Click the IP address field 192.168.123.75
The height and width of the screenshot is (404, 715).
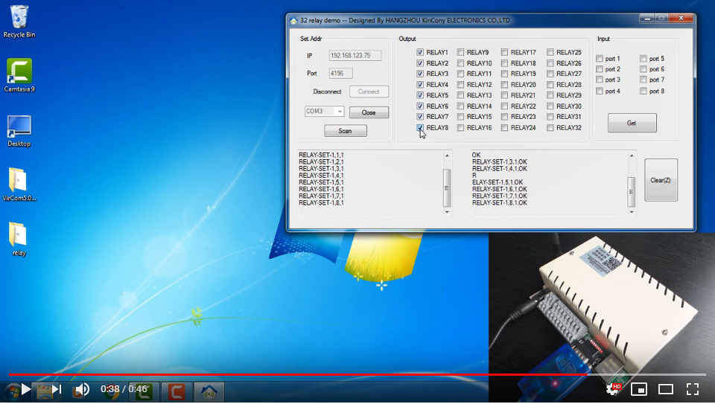(355, 56)
